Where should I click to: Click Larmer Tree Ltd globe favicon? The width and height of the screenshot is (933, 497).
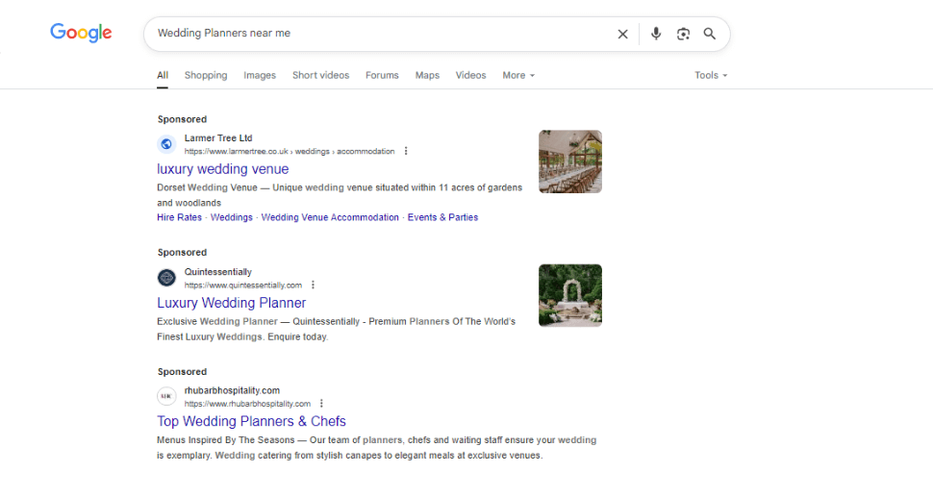(166, 144)
